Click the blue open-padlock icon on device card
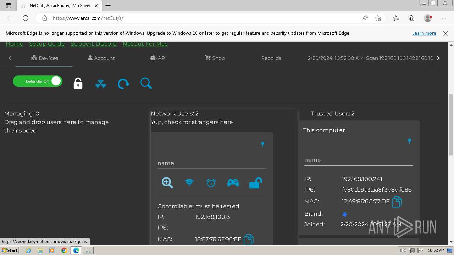The height and width of the screenshot is (255, 454). click(255, 183)
